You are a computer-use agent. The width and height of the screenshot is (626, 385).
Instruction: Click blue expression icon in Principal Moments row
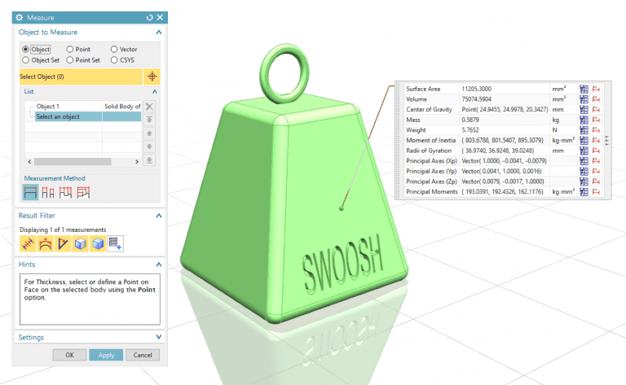point(584,192)
